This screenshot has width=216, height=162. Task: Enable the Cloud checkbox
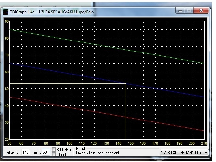pyautogui.click(x=54, y=155)
